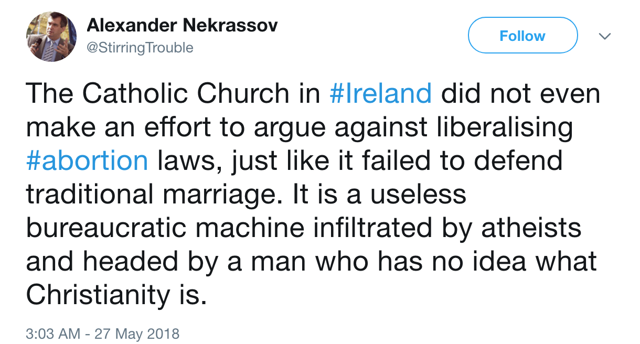Expand the tweet options chevron
Screen dimensions: 640x344
(x=605, y=36)
